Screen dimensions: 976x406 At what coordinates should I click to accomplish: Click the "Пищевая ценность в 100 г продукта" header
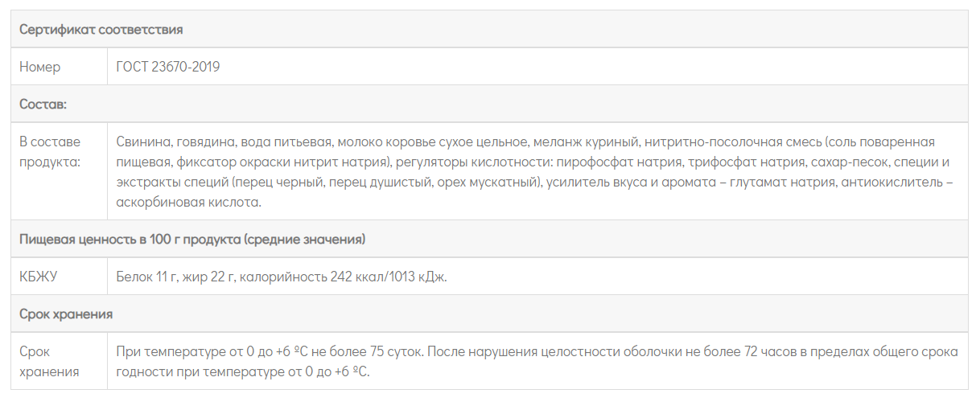[x=192, y=240]
